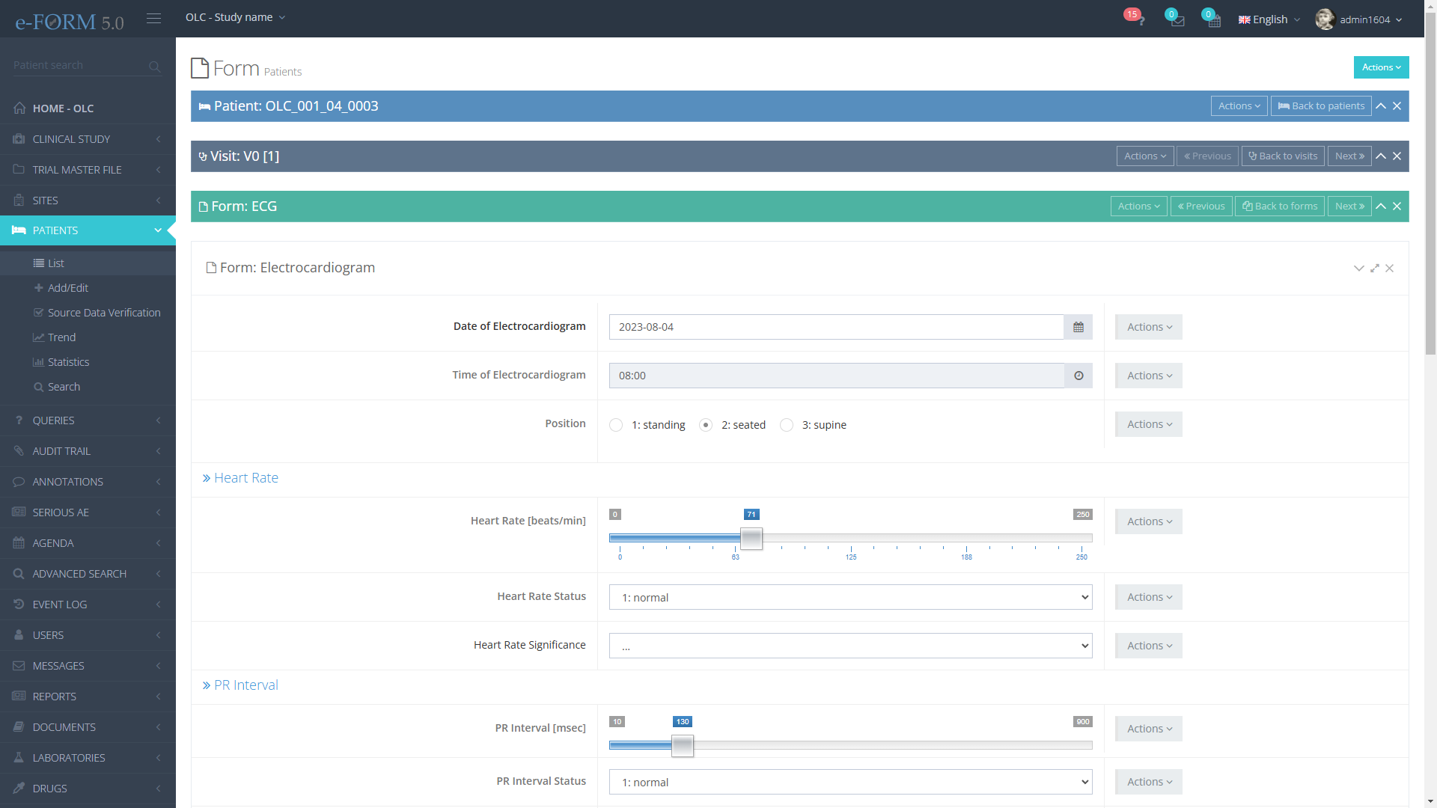Open the Heart Rate Status dropdown
Image resolution: width=1437 pixels, height=808 pixels.
click(850, 597)
